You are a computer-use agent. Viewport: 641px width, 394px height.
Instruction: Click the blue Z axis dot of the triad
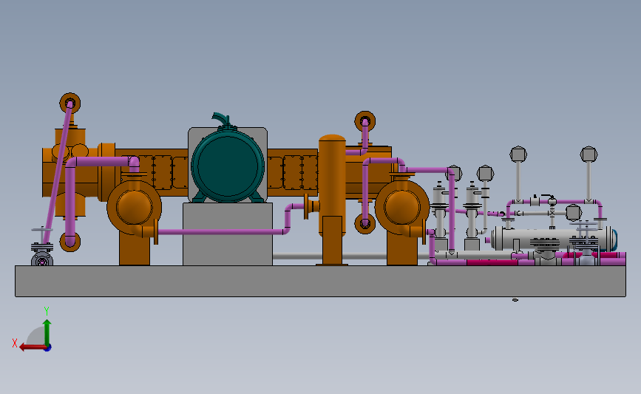pos(48,348)
